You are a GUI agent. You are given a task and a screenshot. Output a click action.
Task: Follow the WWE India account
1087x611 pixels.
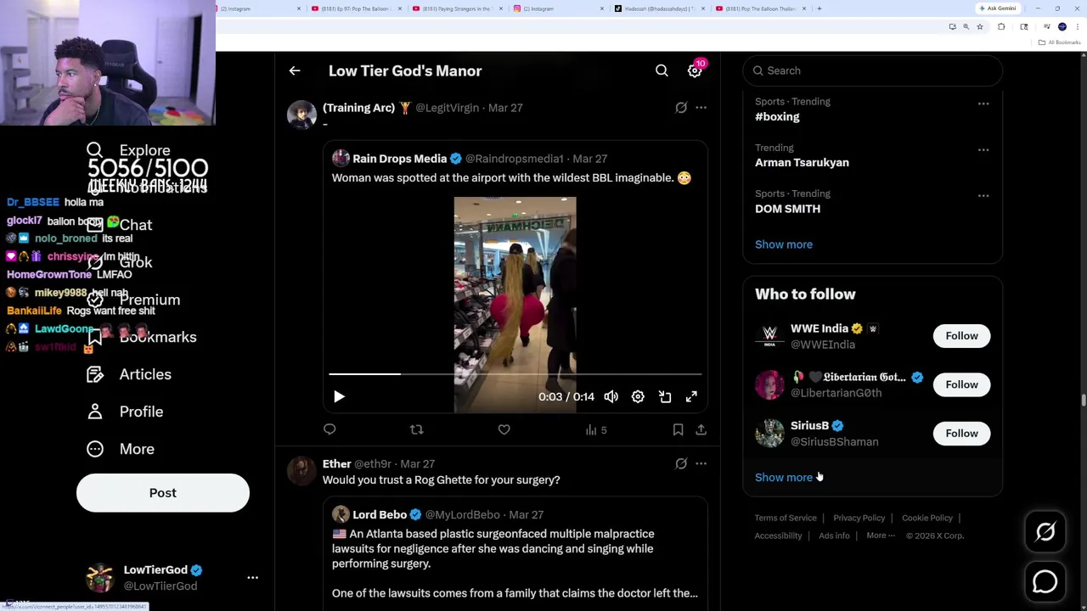tap(961, 336)
